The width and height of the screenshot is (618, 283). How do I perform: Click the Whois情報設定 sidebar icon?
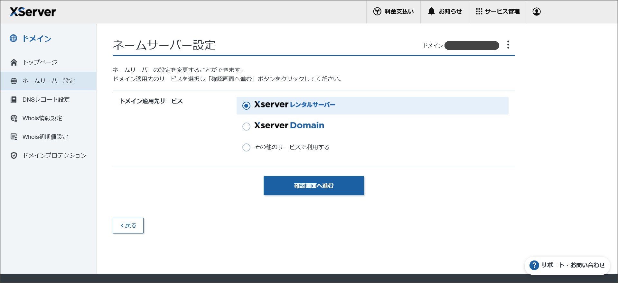pos(14,118)
